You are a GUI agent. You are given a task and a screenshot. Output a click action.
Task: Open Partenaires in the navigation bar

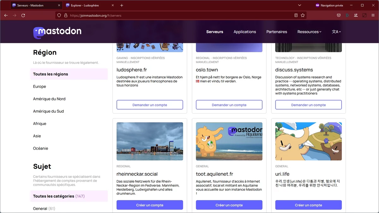coord(277,32)
